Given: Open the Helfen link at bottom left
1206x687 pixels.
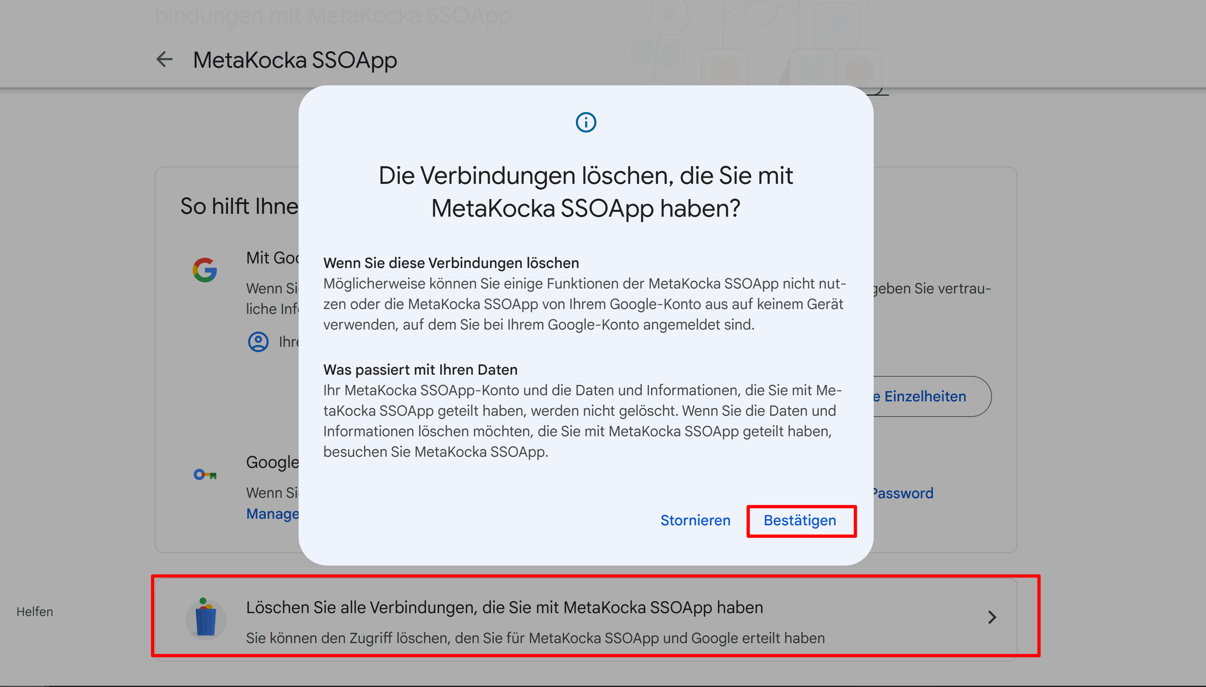Looking at the screenshot, I should pos(35,611).
